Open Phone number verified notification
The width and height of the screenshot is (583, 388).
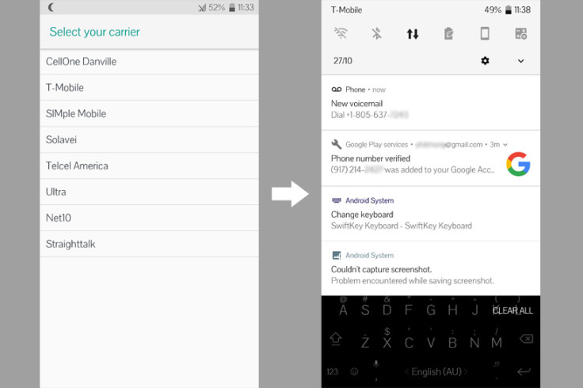pos(431,158)
